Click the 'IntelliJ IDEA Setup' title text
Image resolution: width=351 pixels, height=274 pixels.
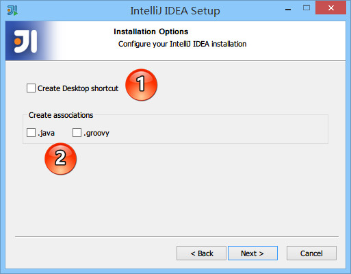175,11
